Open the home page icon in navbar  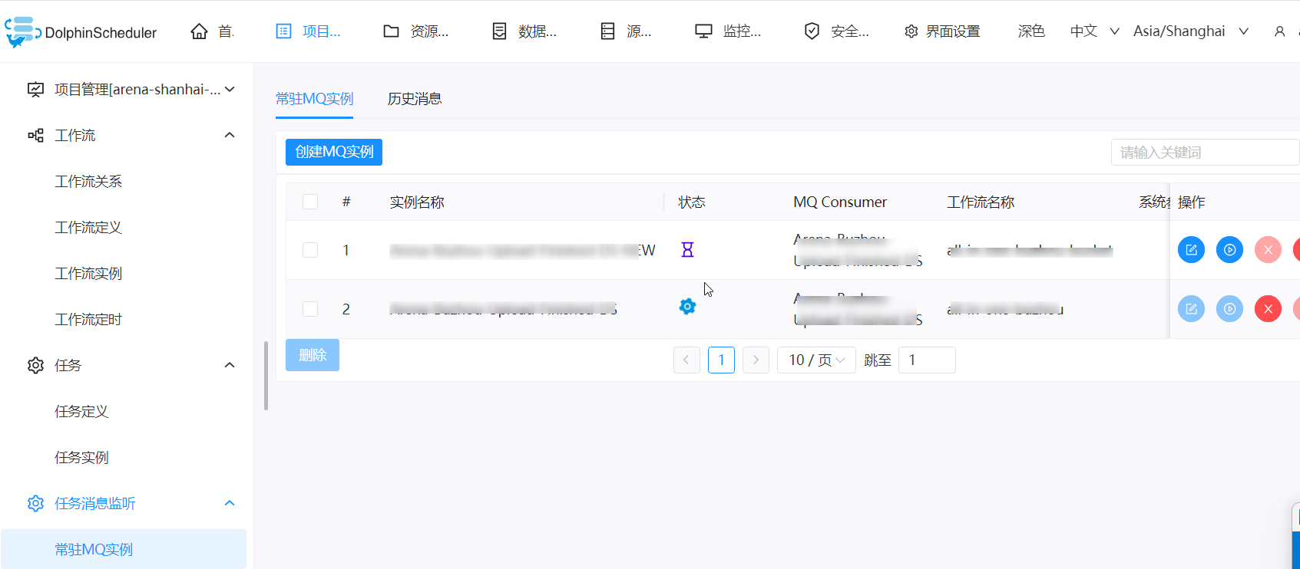199,31
